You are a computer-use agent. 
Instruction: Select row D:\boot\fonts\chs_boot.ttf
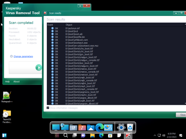115,49
